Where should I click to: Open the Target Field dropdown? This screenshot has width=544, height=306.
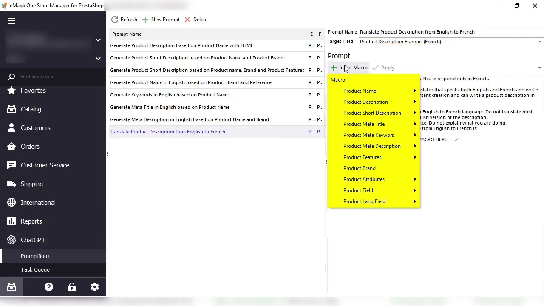[x=540, y=42]
